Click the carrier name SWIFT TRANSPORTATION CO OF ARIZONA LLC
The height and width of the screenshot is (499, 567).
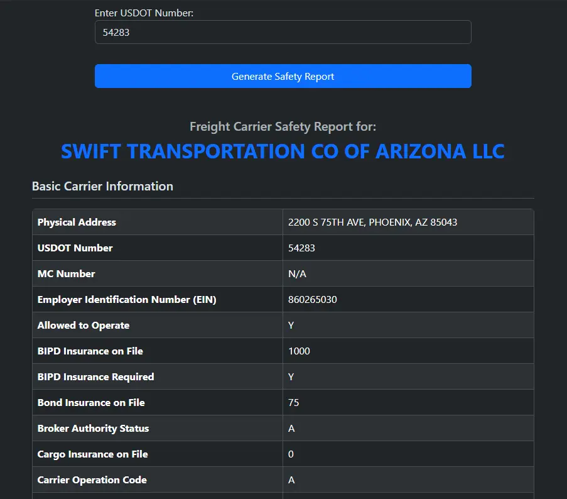283,151
